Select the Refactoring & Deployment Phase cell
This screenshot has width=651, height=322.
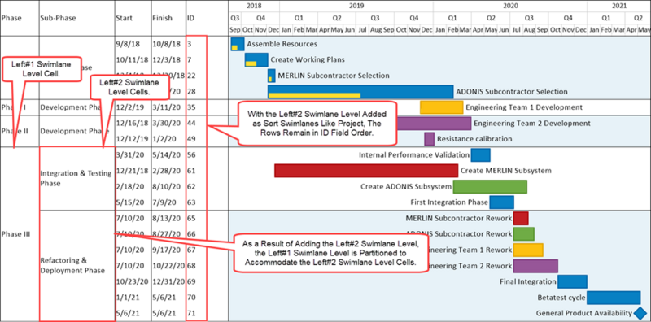point(76,266)
